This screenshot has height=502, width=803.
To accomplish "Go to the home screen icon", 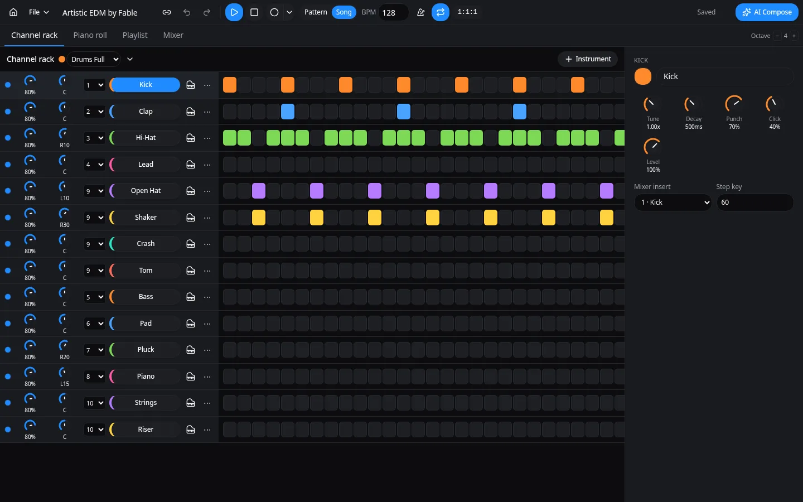I will tap(13, 12).
